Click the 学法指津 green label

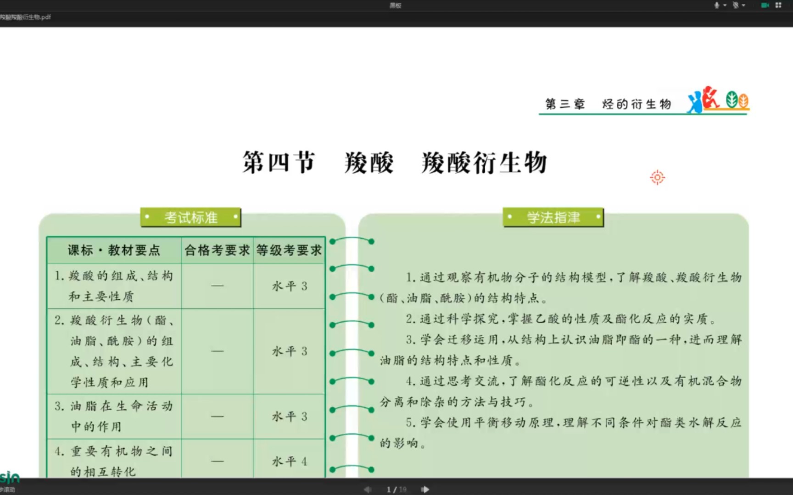(553, 217)
